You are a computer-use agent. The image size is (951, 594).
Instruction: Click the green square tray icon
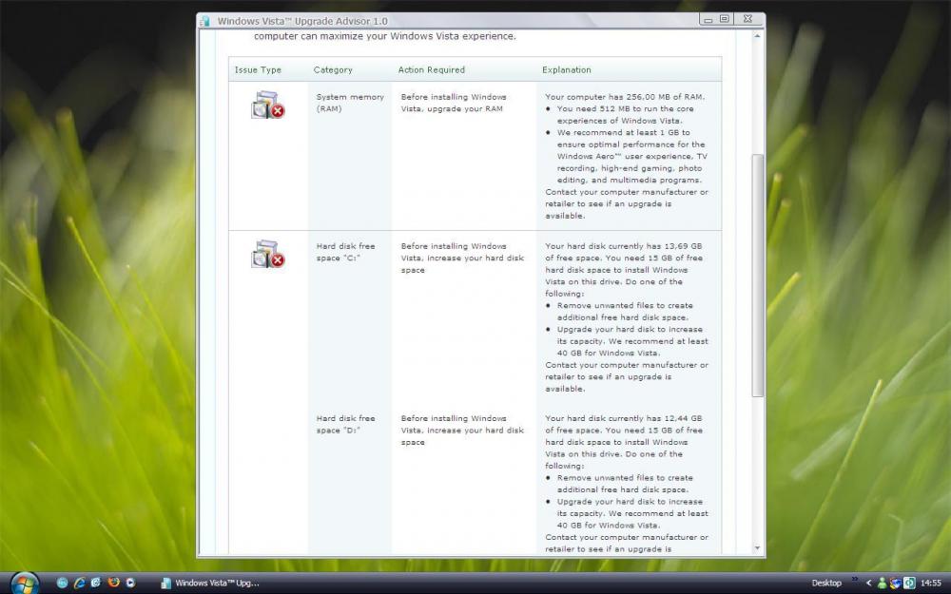tap(909, 584)
